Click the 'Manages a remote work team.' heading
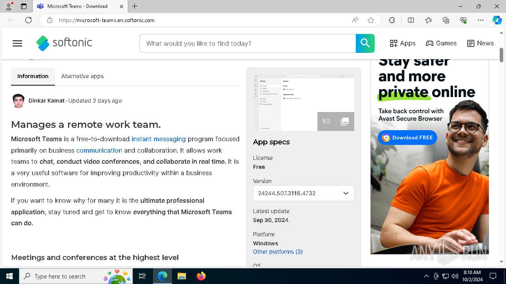Image resolution: width=506 pixels, height=284 pixels. pos(86,125)
